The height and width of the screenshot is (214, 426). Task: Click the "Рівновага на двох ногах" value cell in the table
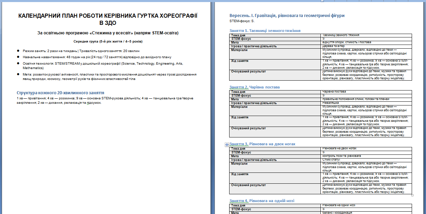(367, 149)
